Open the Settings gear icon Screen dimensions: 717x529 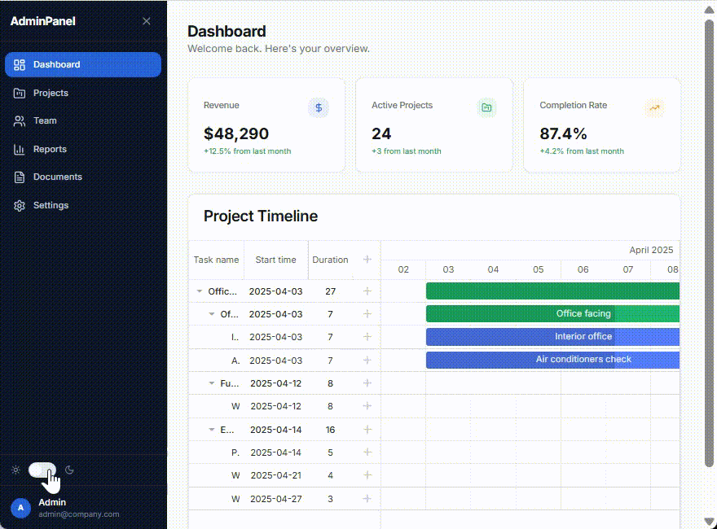pyautogui.click(x=19, y=205)
